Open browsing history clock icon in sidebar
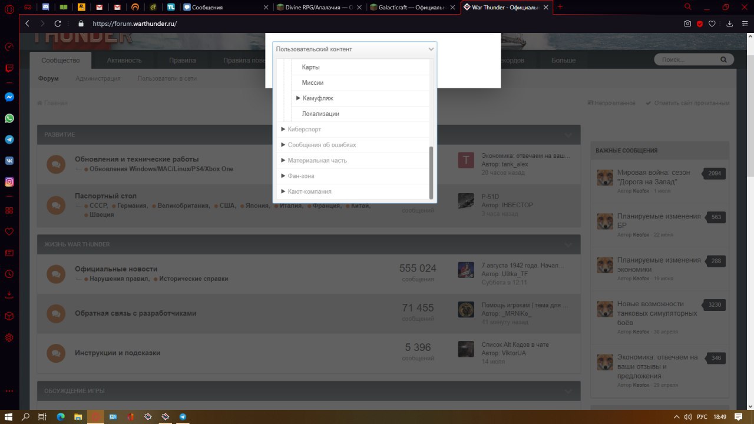The height and width of the screenshot is (424, 754). click(x=9, y=274)
